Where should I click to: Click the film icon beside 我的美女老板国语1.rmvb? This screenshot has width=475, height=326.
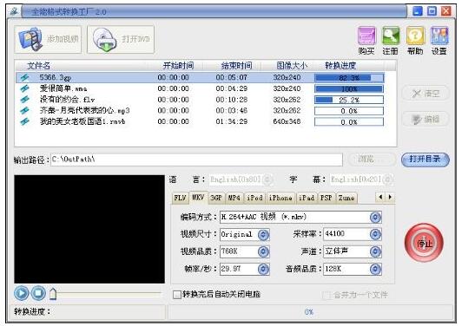point(24,121)
